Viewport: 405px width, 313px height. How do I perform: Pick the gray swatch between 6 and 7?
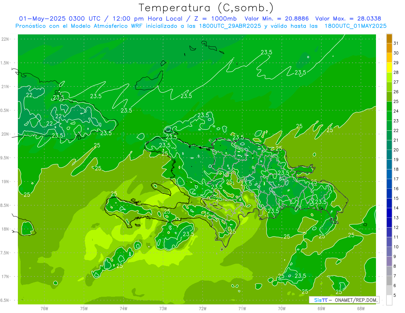(x=389, y=281)
